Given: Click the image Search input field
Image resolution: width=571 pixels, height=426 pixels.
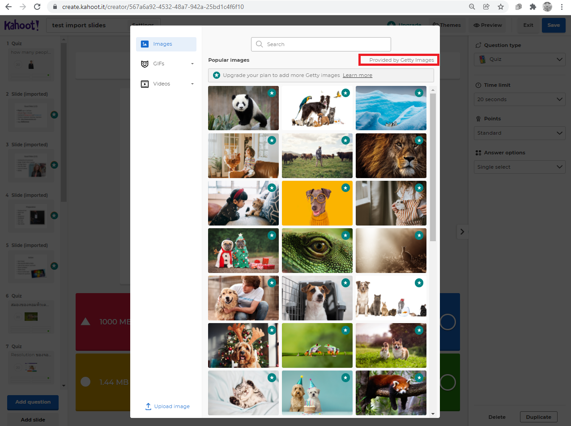Looking at the screenshot, I should click(321, 44).
